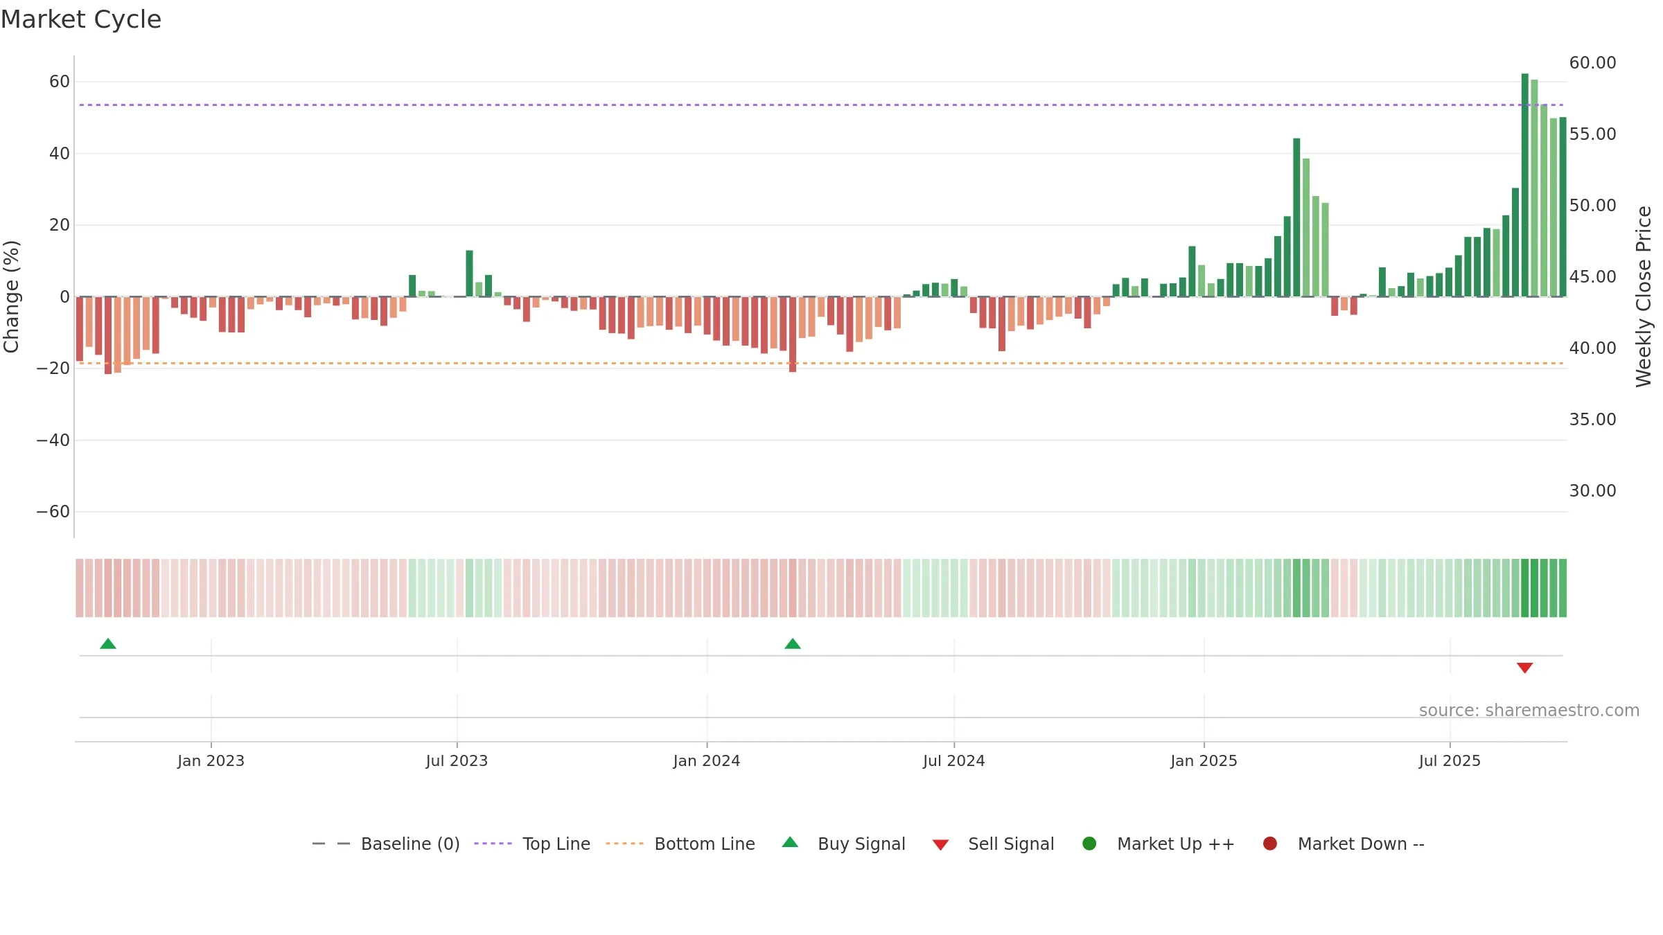
Task: Click the tall green bar peaking near 44 percent
Action: click(x=1296, y=217)
